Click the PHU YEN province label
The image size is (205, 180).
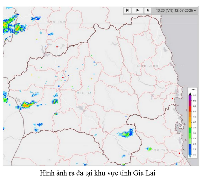[x=160, y=150]
